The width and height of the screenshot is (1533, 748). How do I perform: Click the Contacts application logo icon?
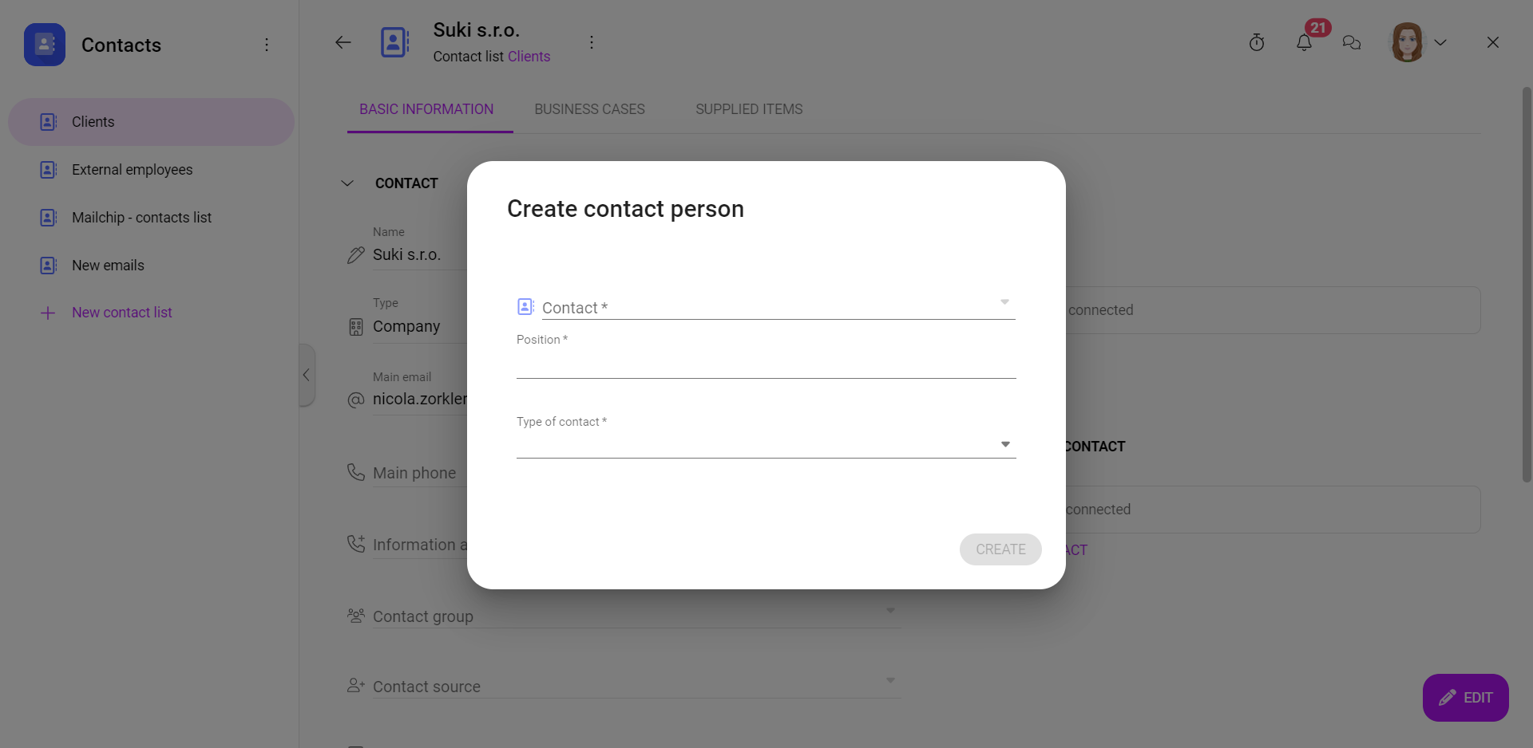pyautogui.click(x=44, y=44)
